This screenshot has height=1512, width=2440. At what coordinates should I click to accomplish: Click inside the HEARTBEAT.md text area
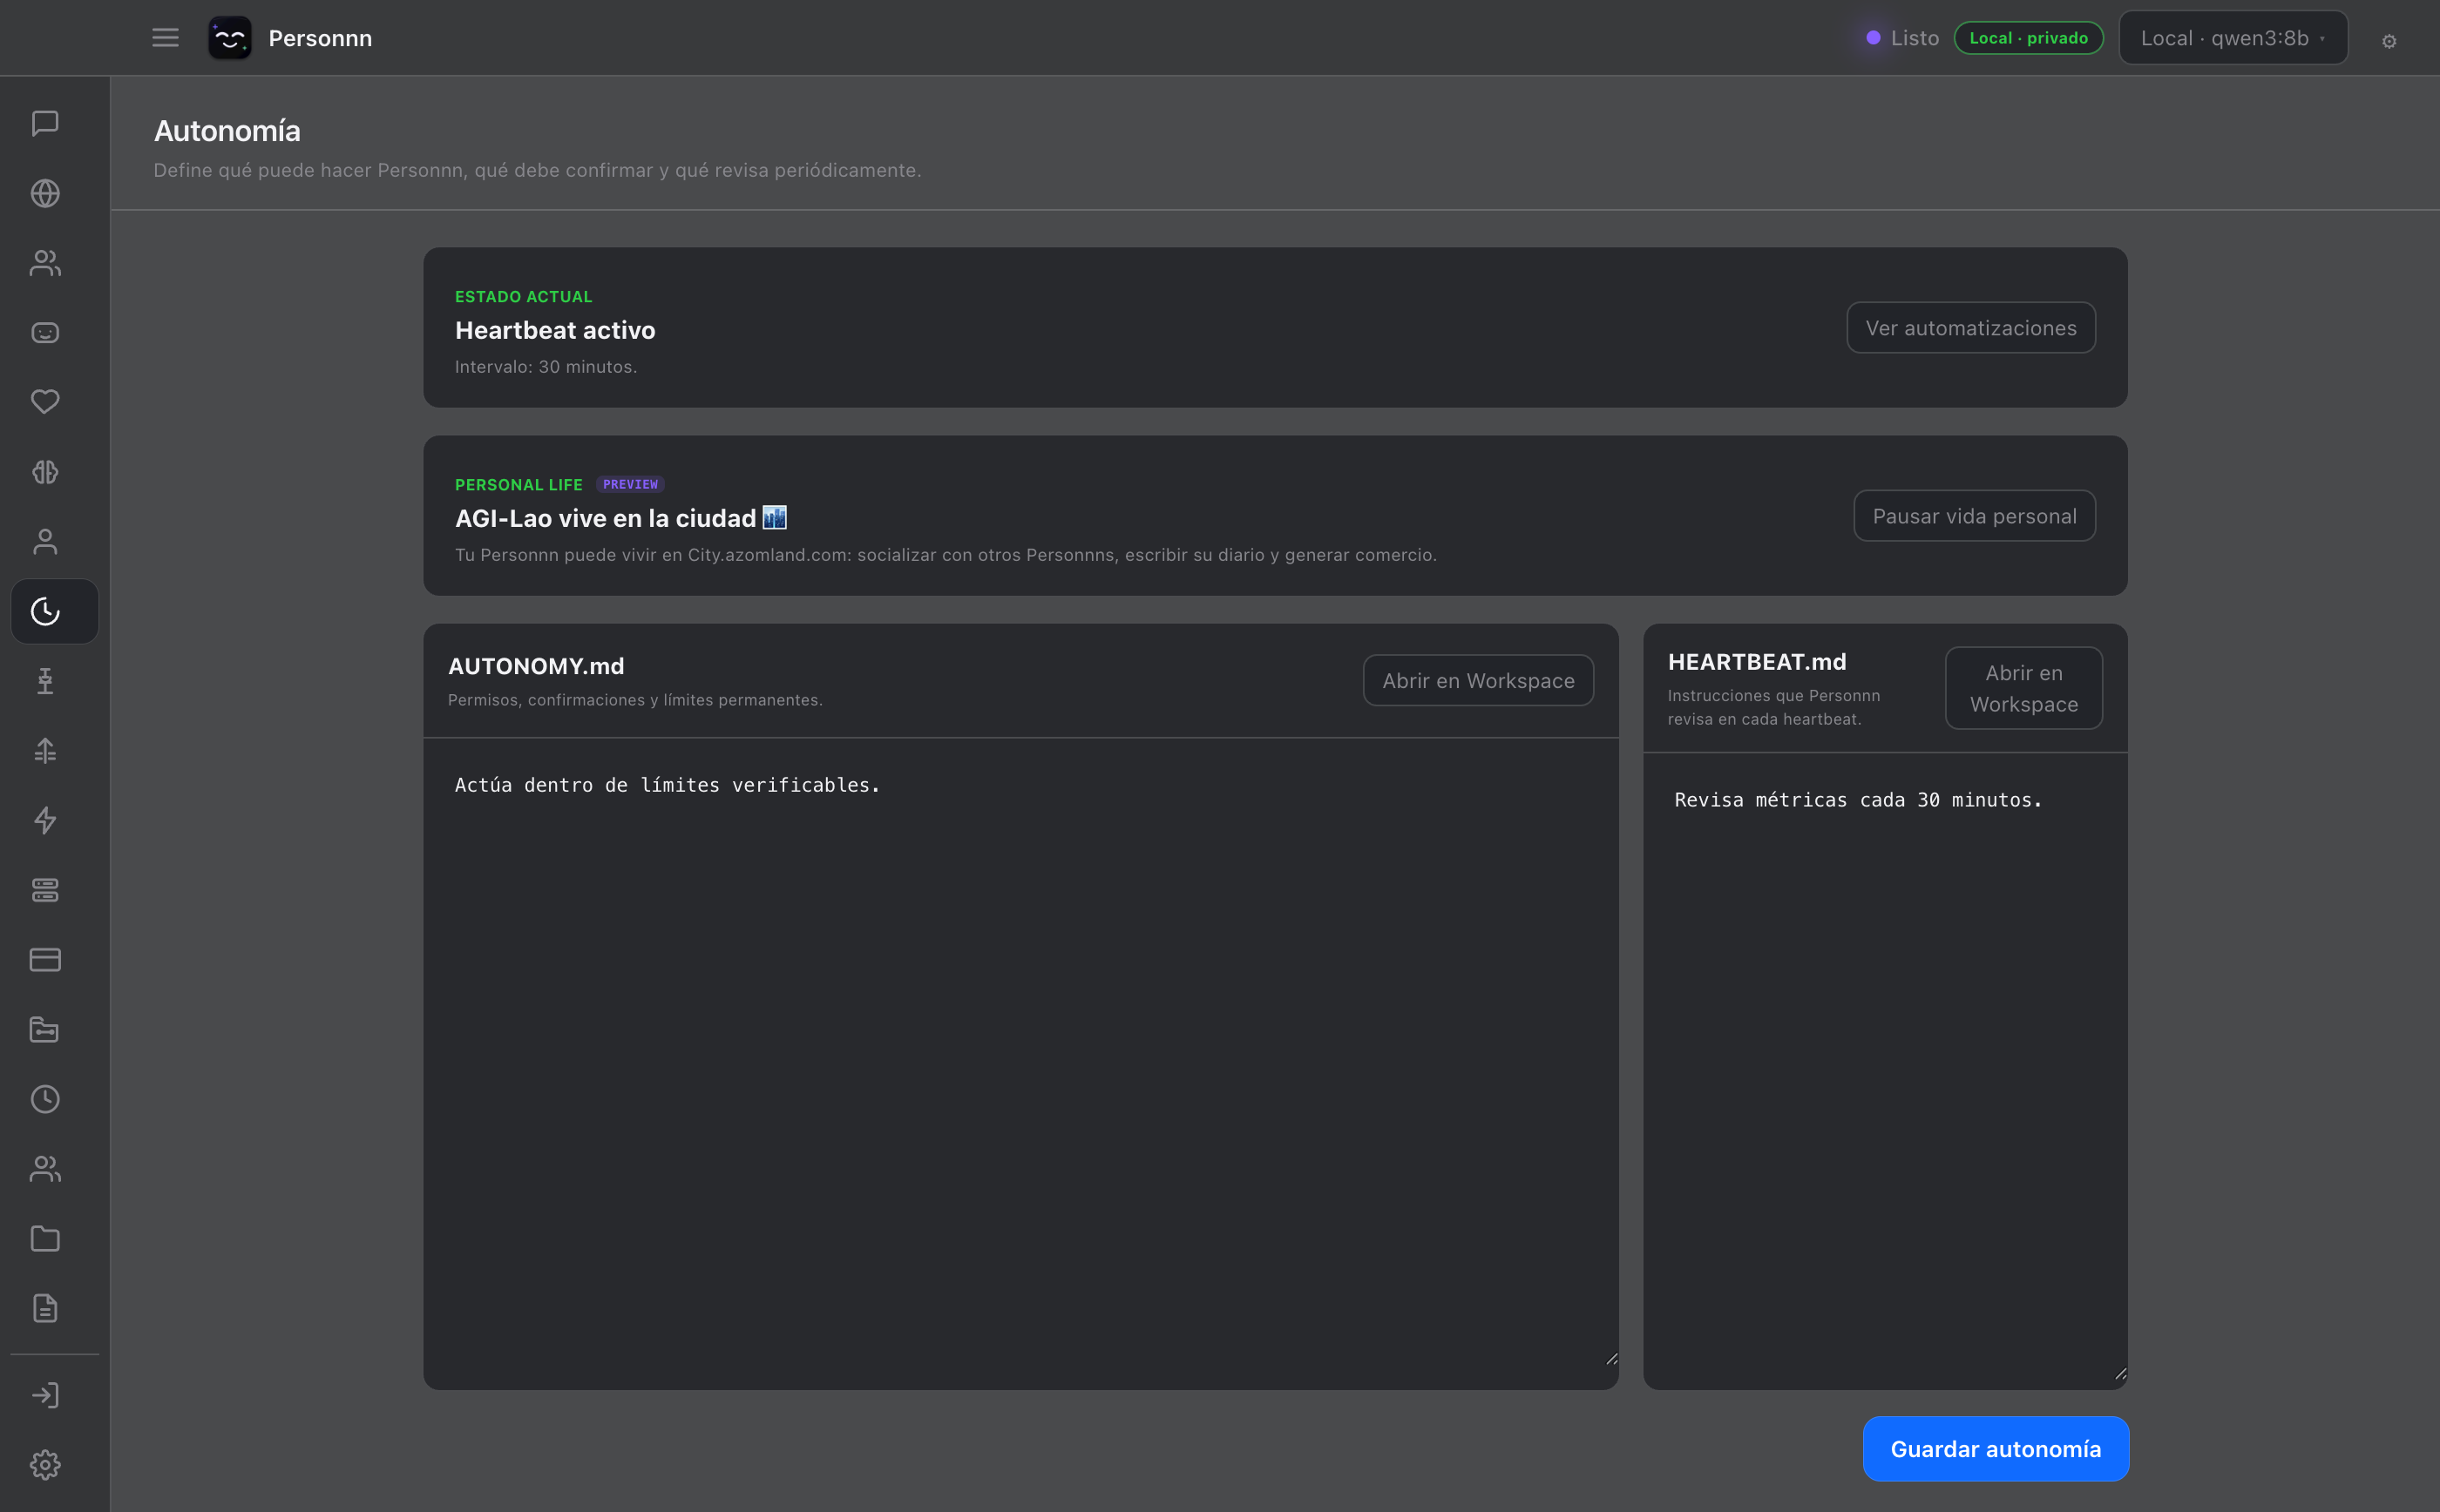(x=1885, y=1070)
